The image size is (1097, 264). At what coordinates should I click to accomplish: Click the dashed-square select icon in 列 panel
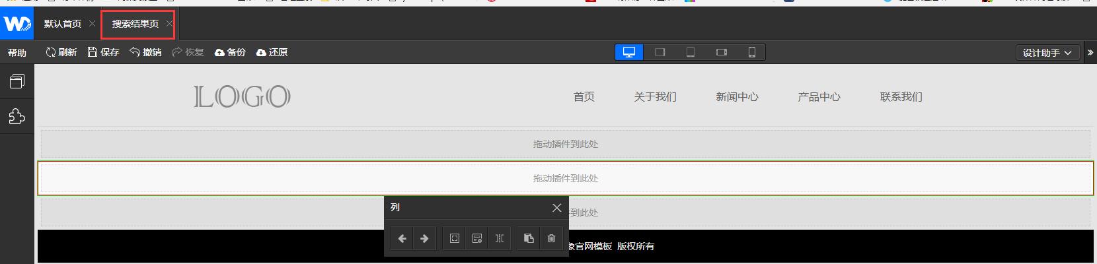click(455, 238)
